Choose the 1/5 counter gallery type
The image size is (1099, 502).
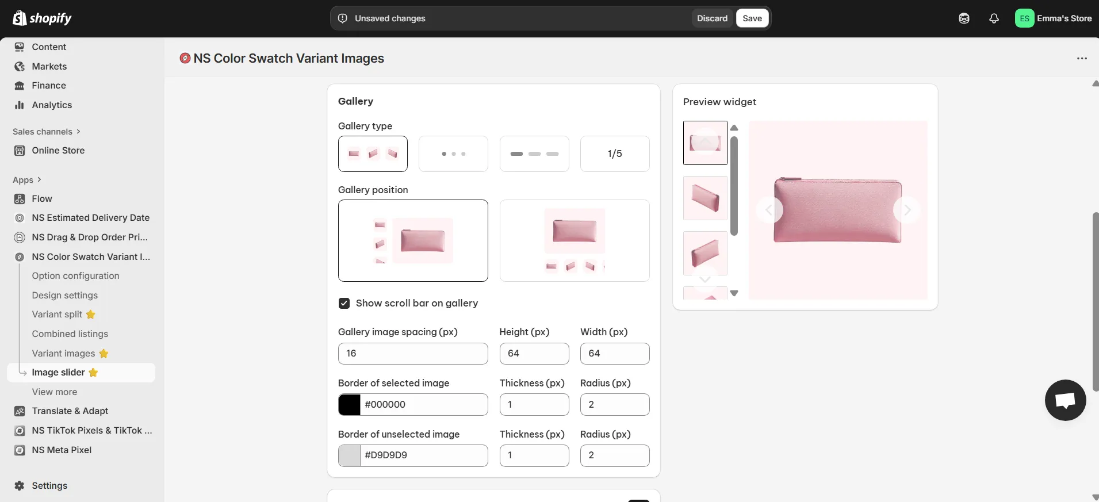click(615, 154)
